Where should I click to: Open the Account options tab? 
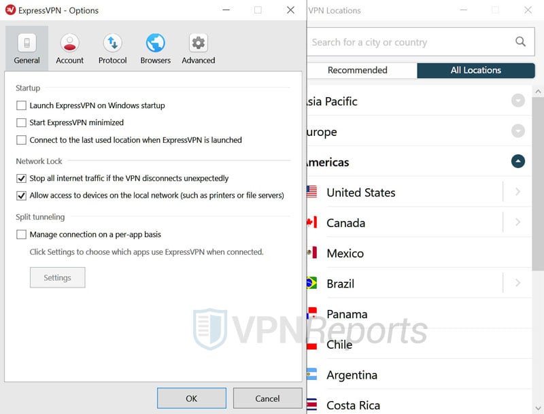coord(70,48)
